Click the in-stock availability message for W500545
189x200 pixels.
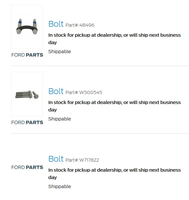114,106
